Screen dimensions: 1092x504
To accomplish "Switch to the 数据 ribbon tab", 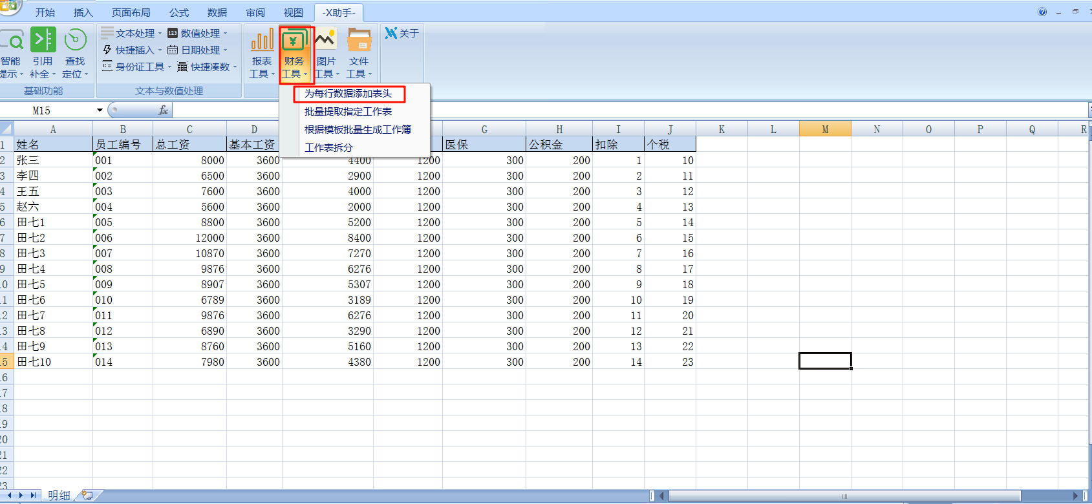I will (x=217, y=13).
